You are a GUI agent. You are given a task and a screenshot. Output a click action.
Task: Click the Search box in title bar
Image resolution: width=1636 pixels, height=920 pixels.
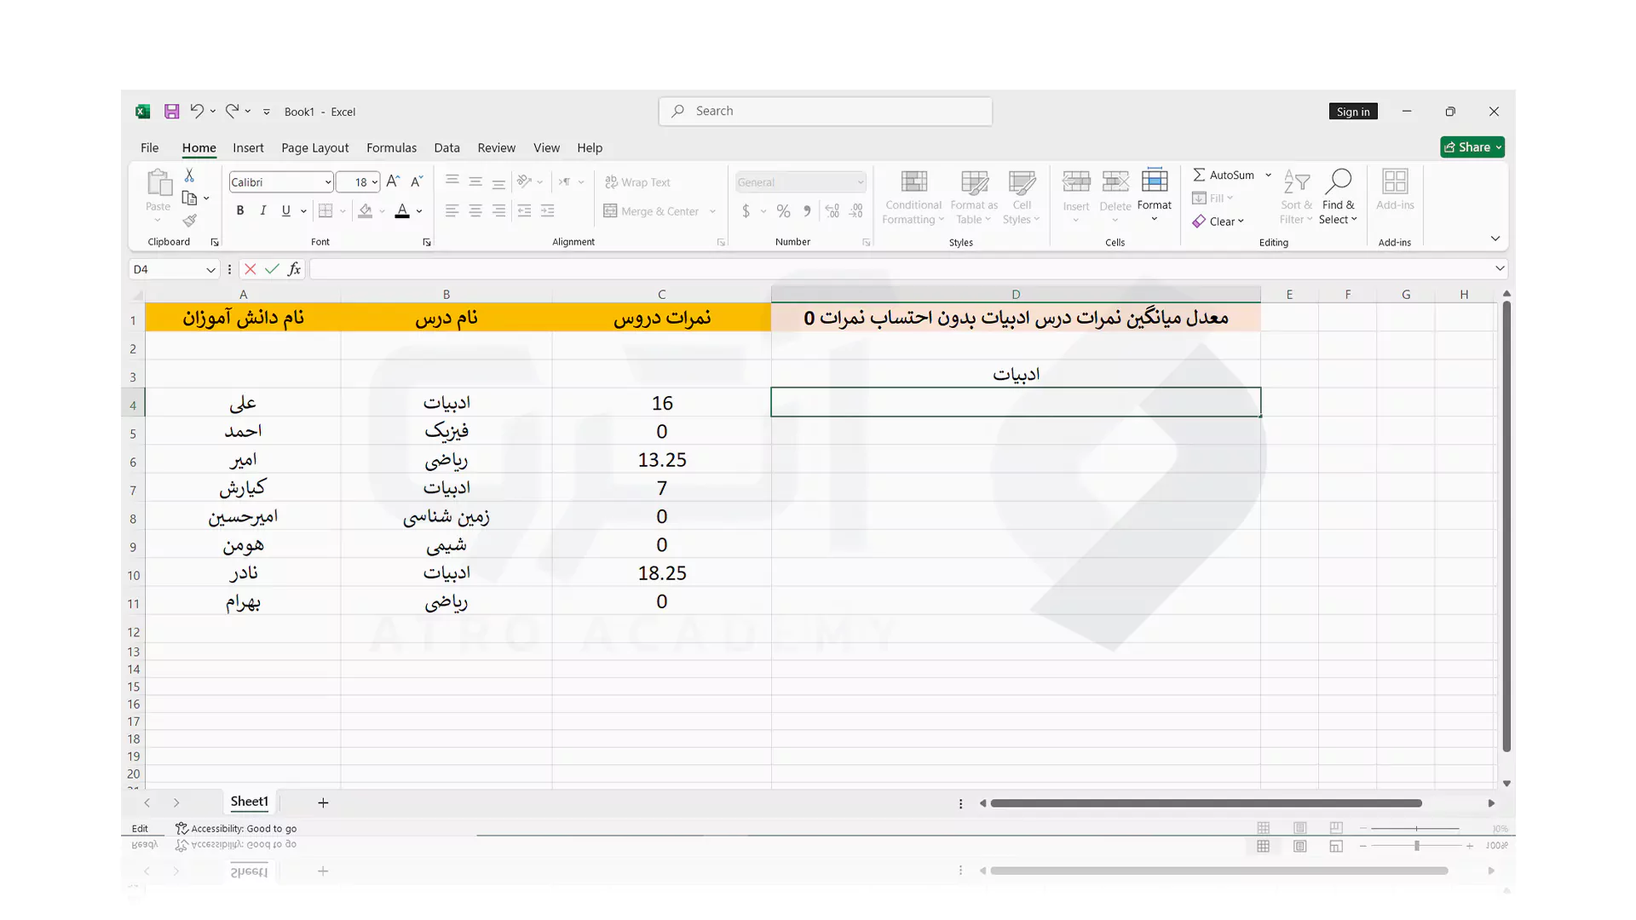click(x=826, y=111)
